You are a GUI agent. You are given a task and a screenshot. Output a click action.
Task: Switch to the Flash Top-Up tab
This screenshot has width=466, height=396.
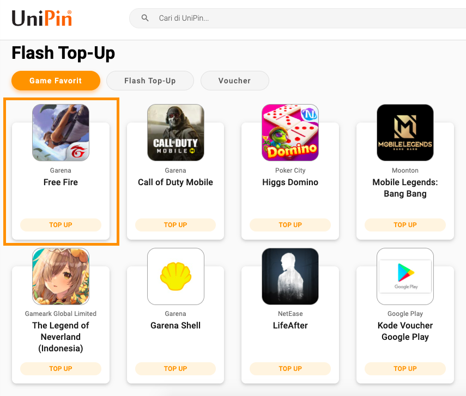pyautogui.click(x=150, y=81)
